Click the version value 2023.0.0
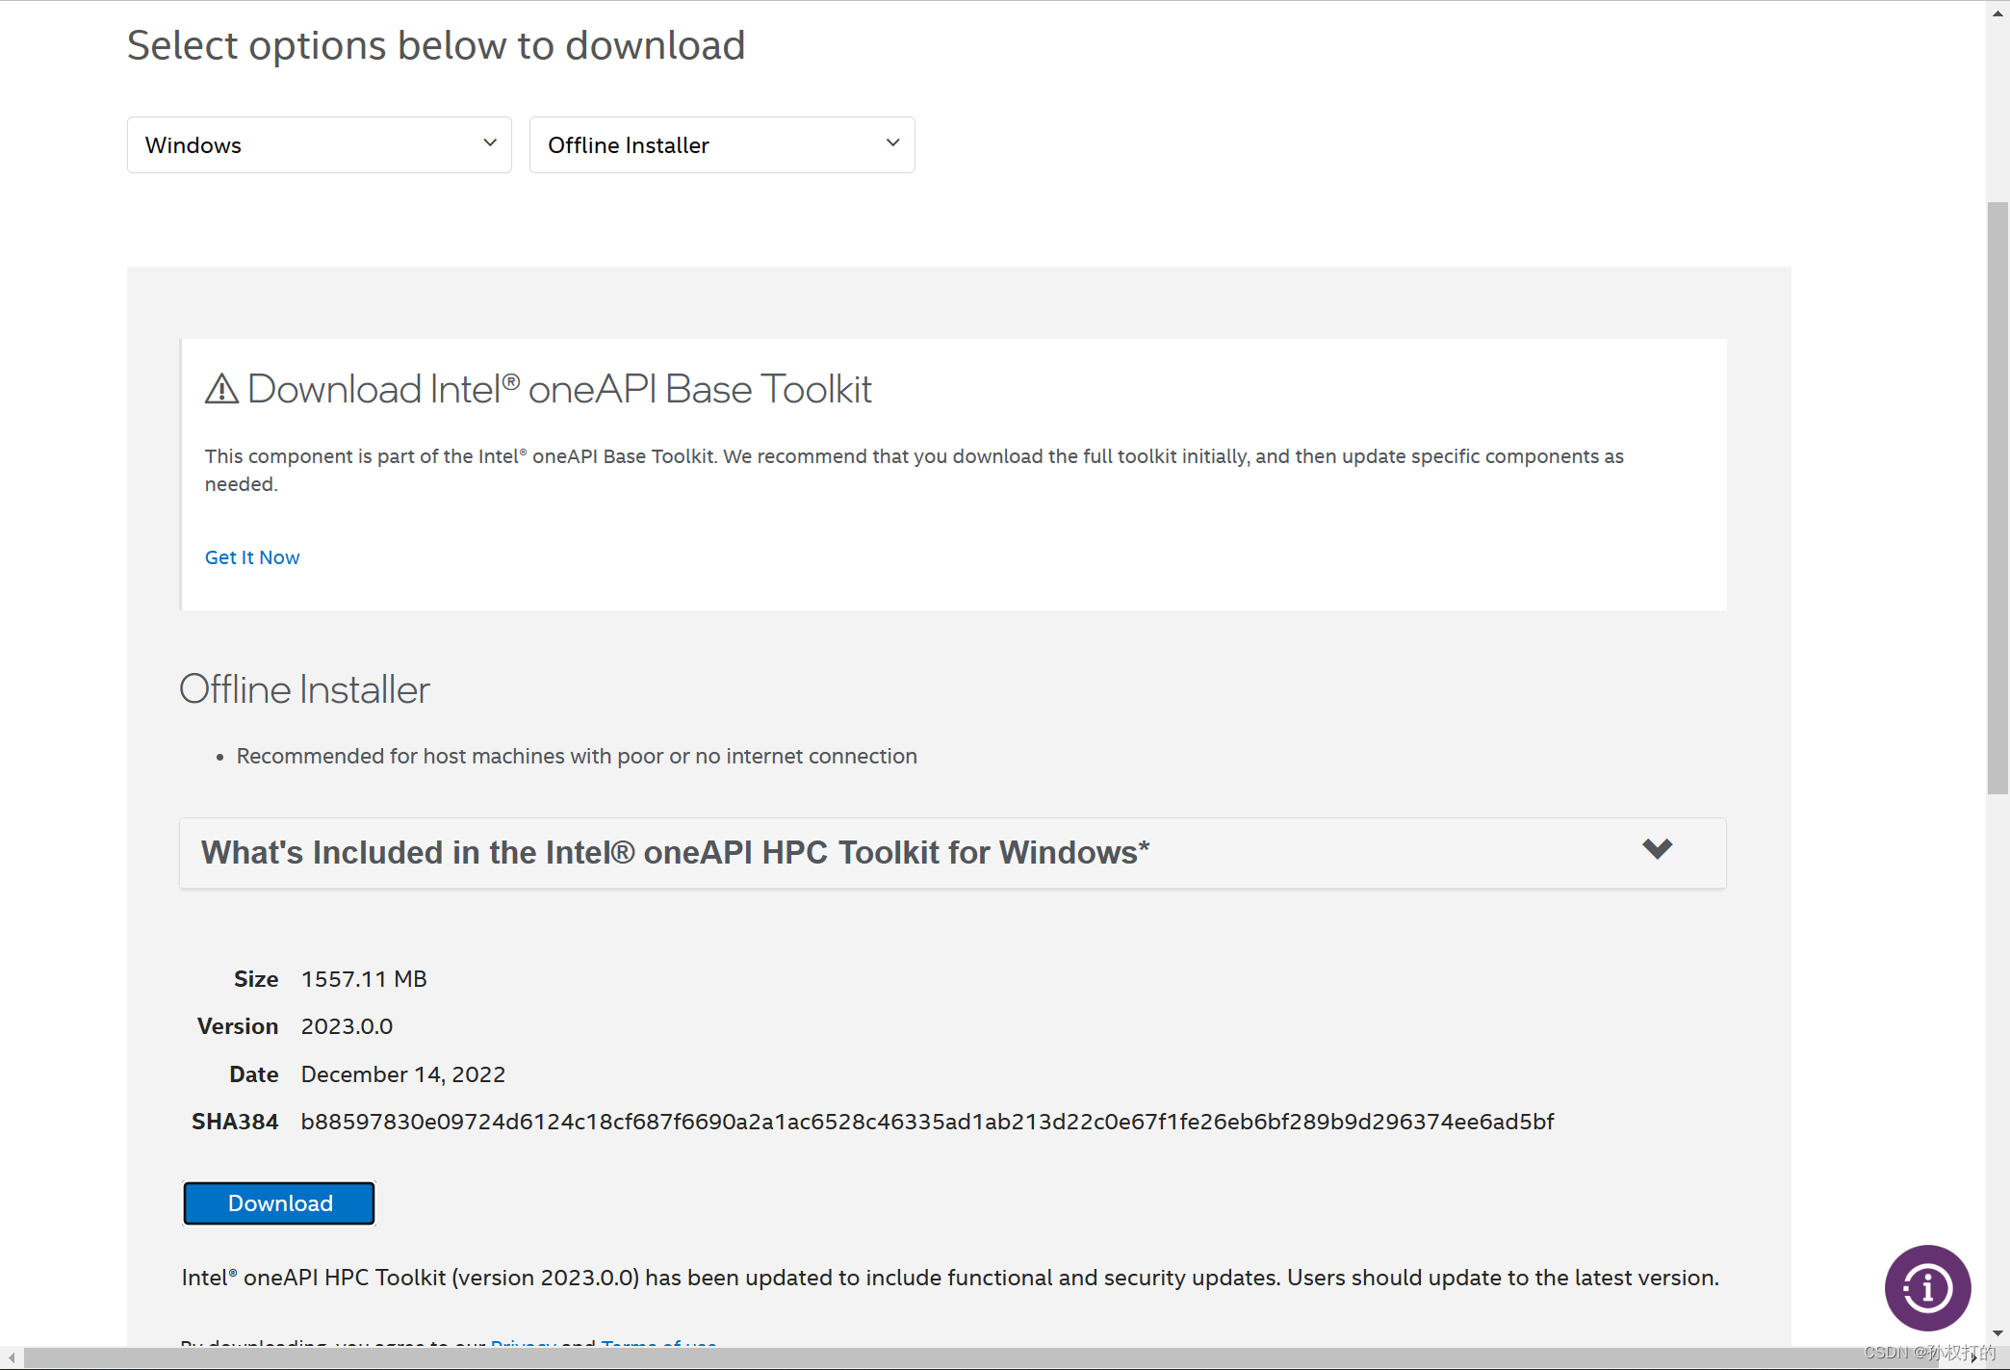Image resolution: width=2010 pixels, height=1370 pixels. click(x=347, y=1026)
